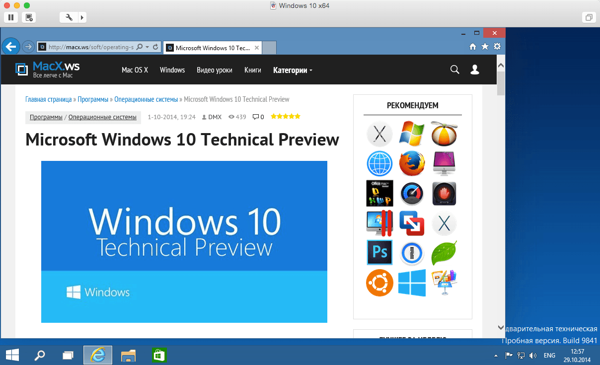Click the volume speaker tray icon

click(x=533, y=356)
